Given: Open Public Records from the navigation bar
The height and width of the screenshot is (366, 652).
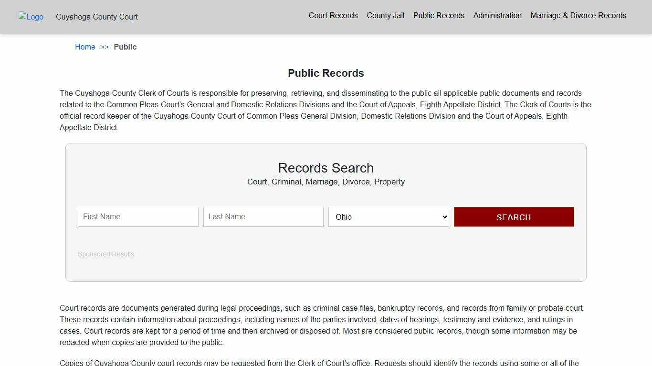Looking at the screenshot, I should tap(438, 15).
